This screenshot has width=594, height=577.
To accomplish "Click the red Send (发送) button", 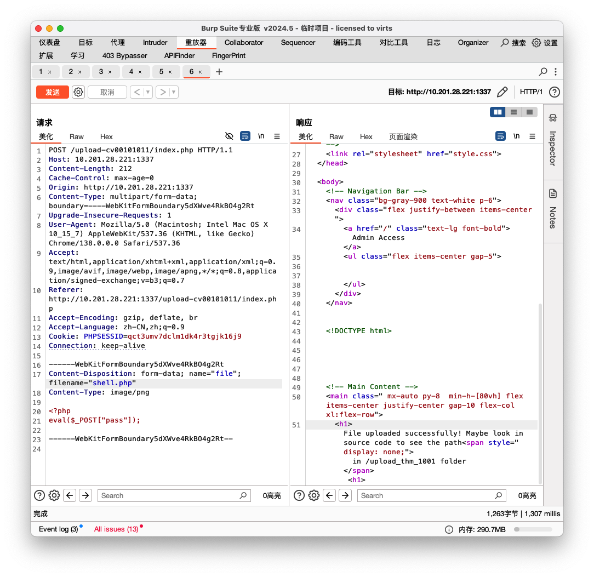I will pos(52,92).
